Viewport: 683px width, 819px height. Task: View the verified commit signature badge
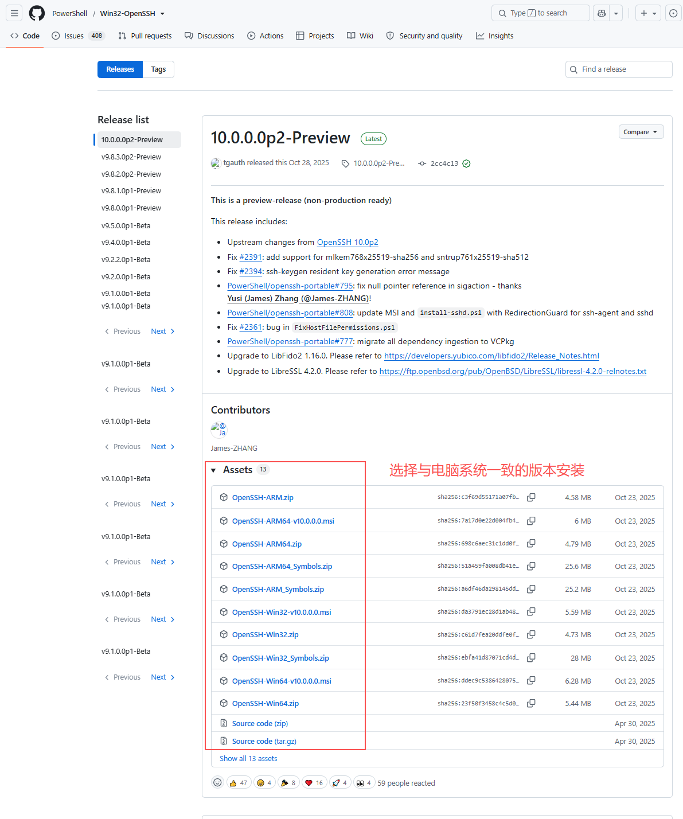467,163
